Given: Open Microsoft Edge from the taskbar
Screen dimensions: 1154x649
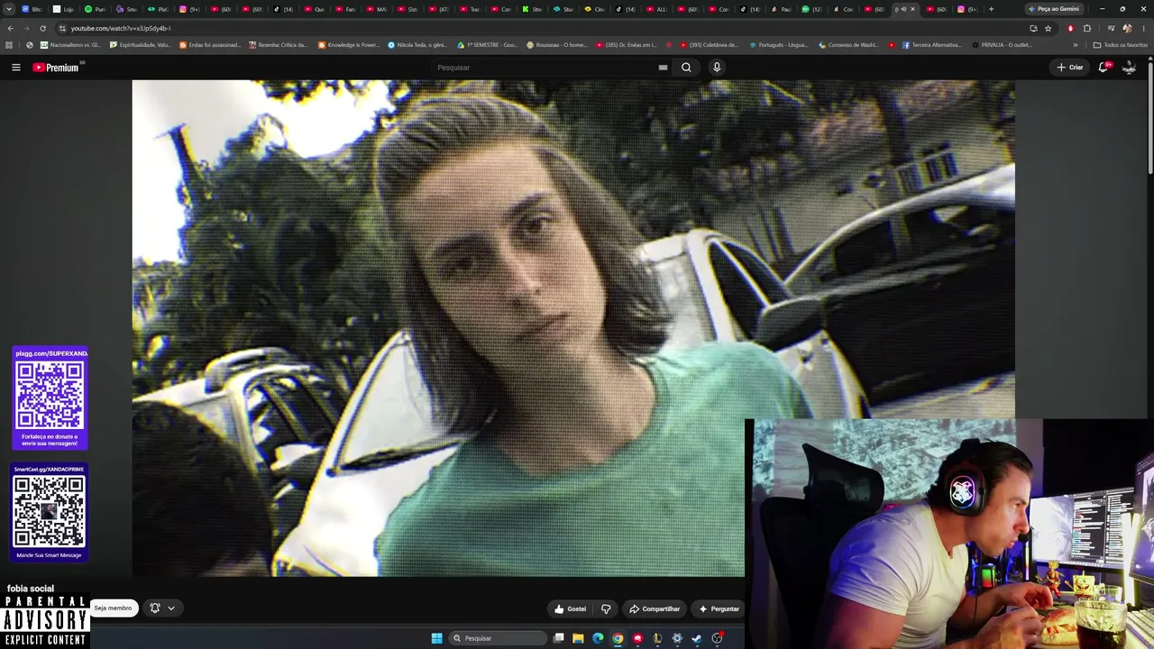Looking at the screenshot, I should pyautogui.click(x=598, y=638).
